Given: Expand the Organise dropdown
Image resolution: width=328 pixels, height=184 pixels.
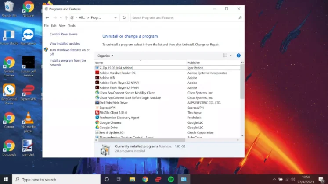Looking at the screenshot, I should [x=105, y=56].
